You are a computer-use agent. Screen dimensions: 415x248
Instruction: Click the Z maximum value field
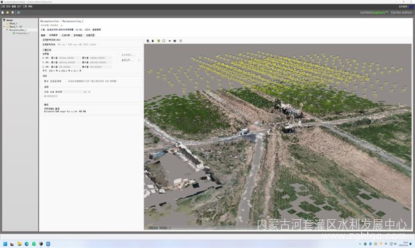(100, 67)
